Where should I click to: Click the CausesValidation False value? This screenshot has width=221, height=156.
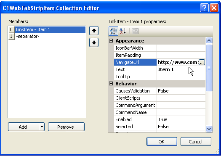181,91
